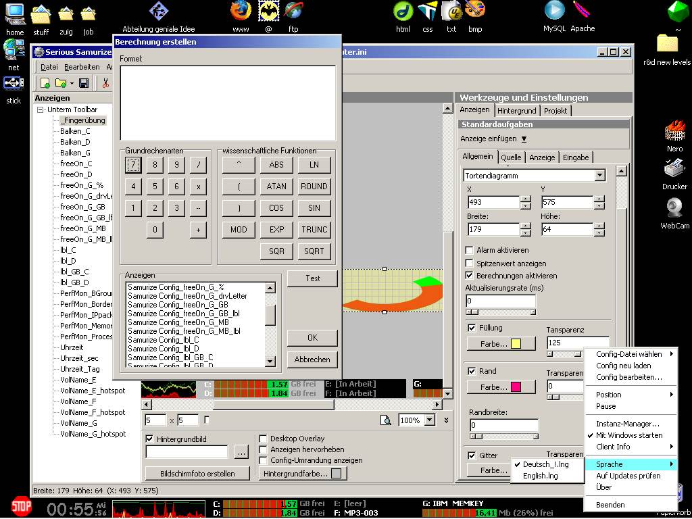The height and width of the screenshot is (519, 692).
Task: Click the red STOP icon in taskbar
Action: (x=22, y=506)
